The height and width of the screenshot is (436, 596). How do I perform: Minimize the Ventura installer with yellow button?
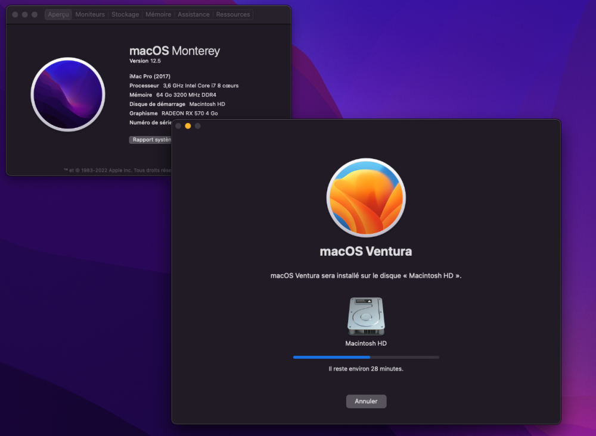188,126
